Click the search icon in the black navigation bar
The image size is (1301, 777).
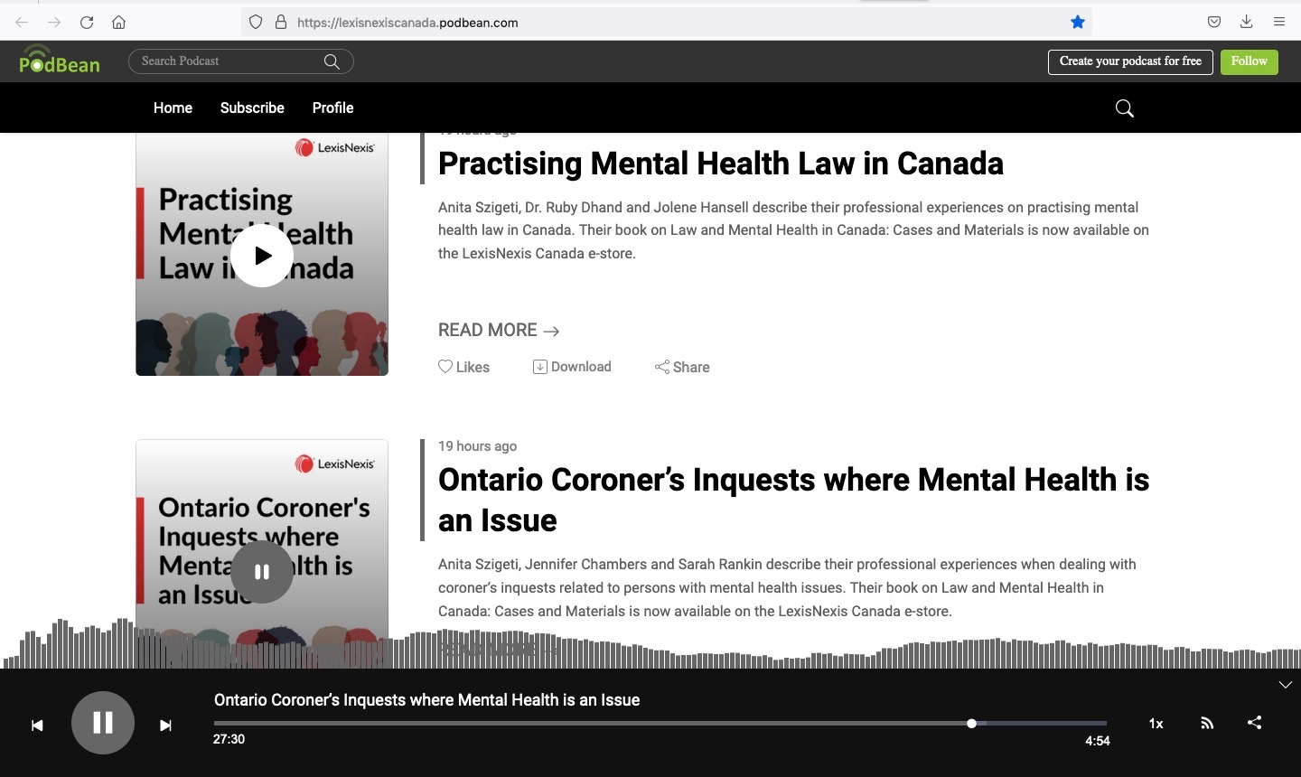click(x=1124, y=108)
